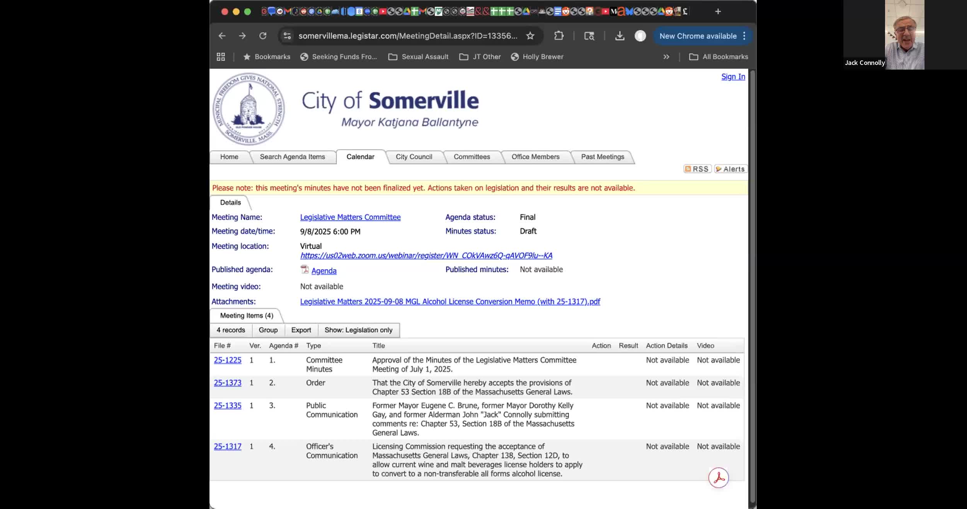Click the 4 records toolbar item
This screenshot has width=967, height=509.
point(231,330)
